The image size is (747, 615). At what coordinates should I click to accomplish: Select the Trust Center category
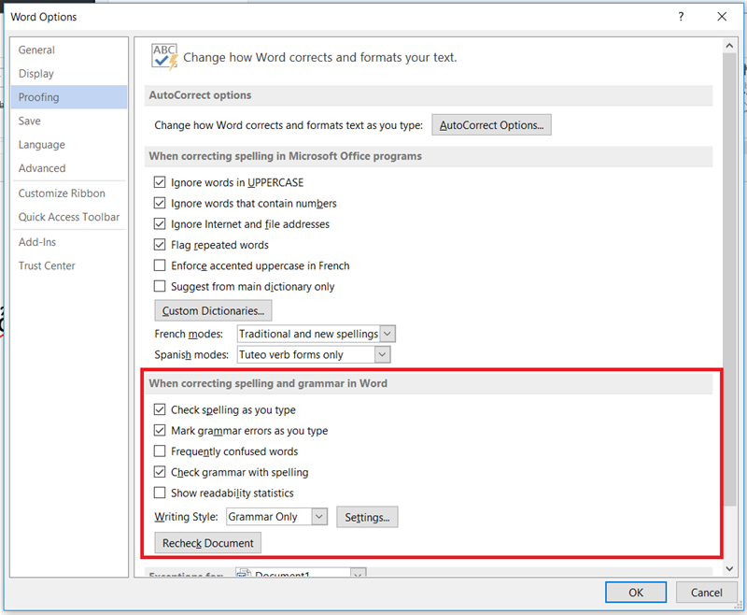pos(47,265)
